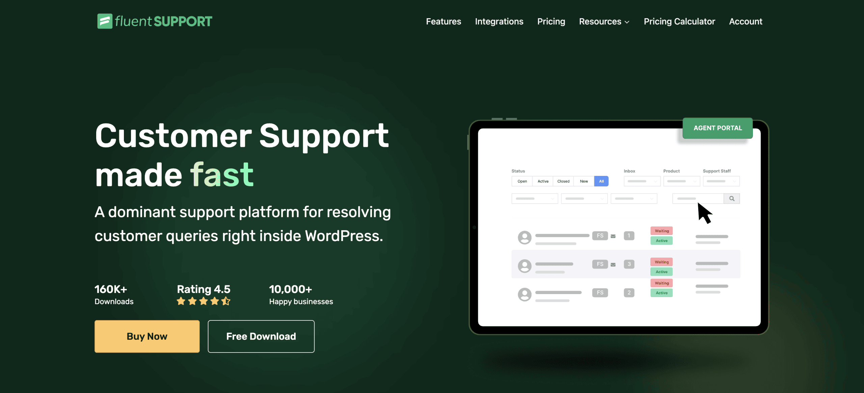Open the Product dropdown

click(681, 181)
